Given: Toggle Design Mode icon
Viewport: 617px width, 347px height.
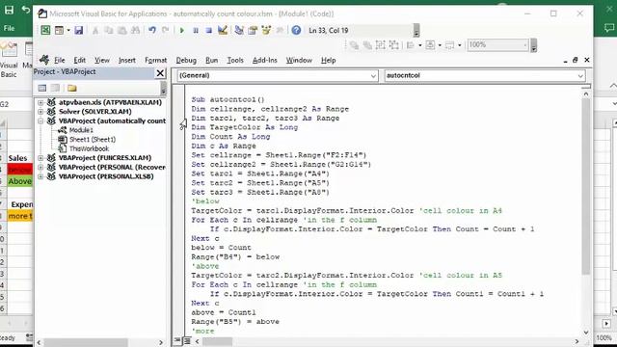Looking at the screenshot, I should tap(223, 30).
